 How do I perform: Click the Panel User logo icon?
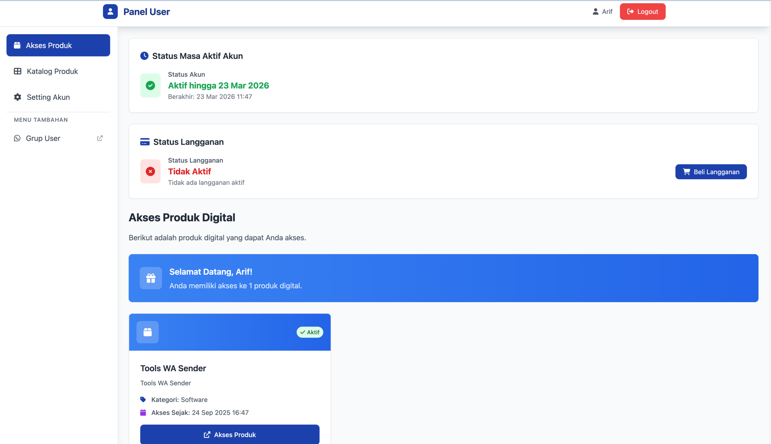coord(110,12)
